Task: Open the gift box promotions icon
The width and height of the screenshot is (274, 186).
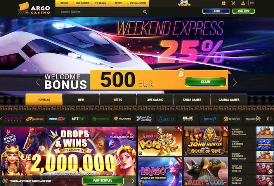Action: tap(224, 3)
